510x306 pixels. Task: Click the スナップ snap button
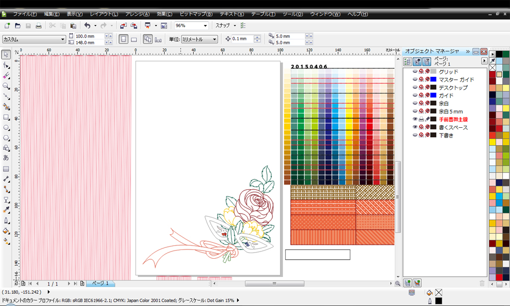[223, 25]
